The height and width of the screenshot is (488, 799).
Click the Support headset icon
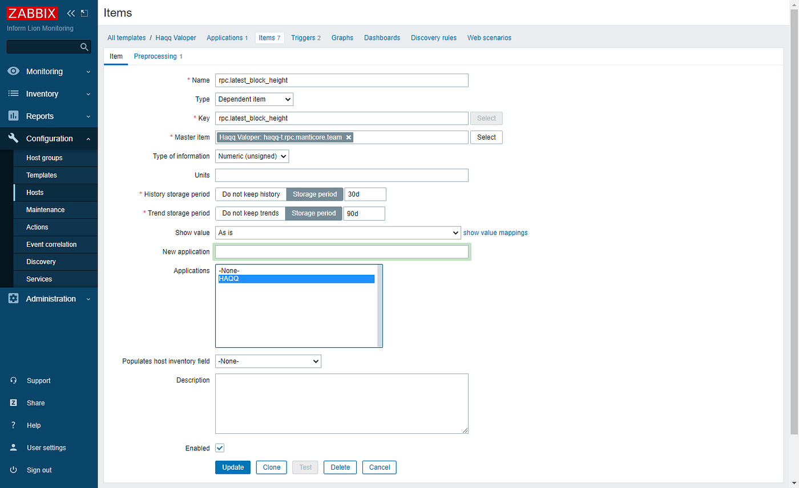point(14,380)
